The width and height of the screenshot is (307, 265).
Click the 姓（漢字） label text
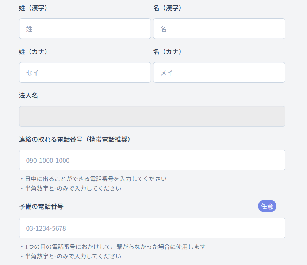33,8
